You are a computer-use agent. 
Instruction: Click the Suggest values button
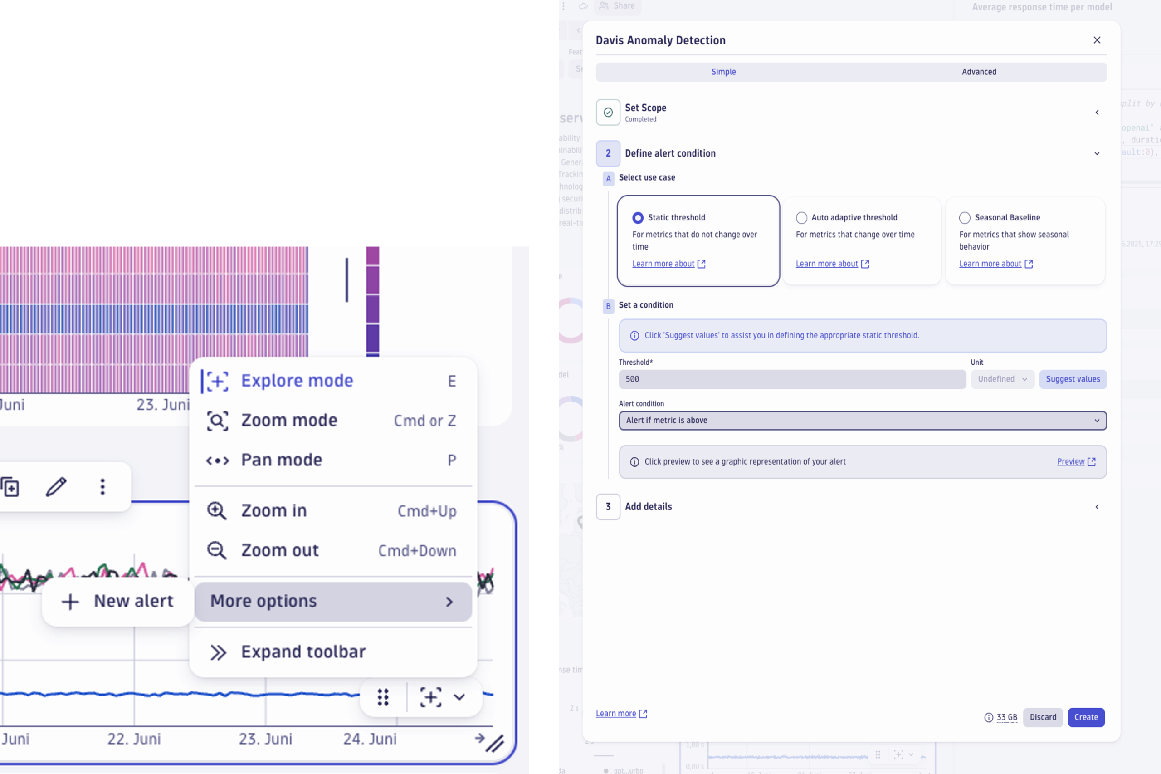[x=1073, y=379]
